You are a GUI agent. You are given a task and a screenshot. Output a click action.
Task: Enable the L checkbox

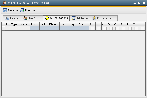pos(142,29)
